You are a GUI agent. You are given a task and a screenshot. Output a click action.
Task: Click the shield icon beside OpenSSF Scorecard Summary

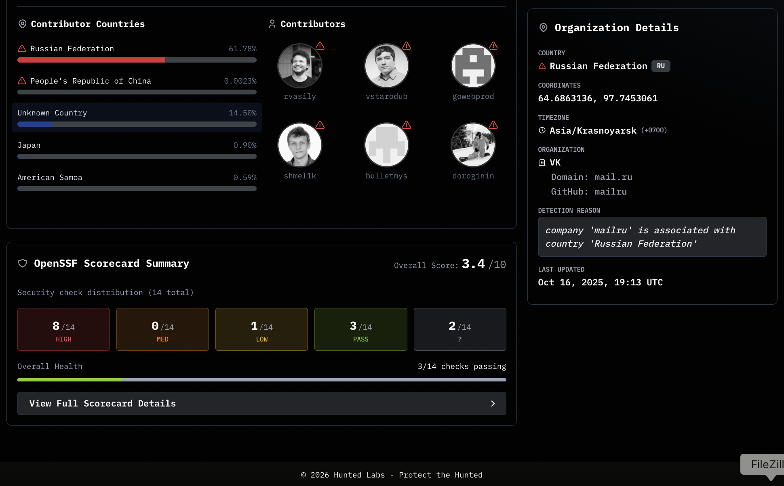click(x=23, y=263)
